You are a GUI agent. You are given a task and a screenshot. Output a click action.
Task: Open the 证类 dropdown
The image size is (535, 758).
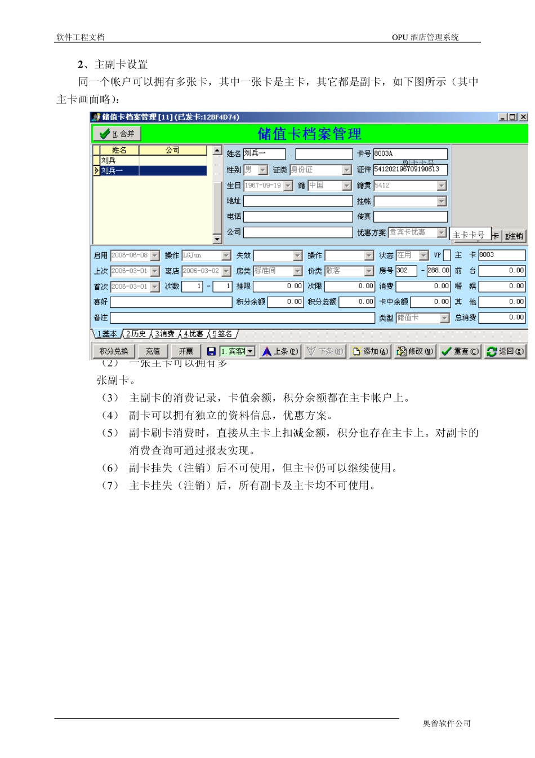[x=347, y=170]
